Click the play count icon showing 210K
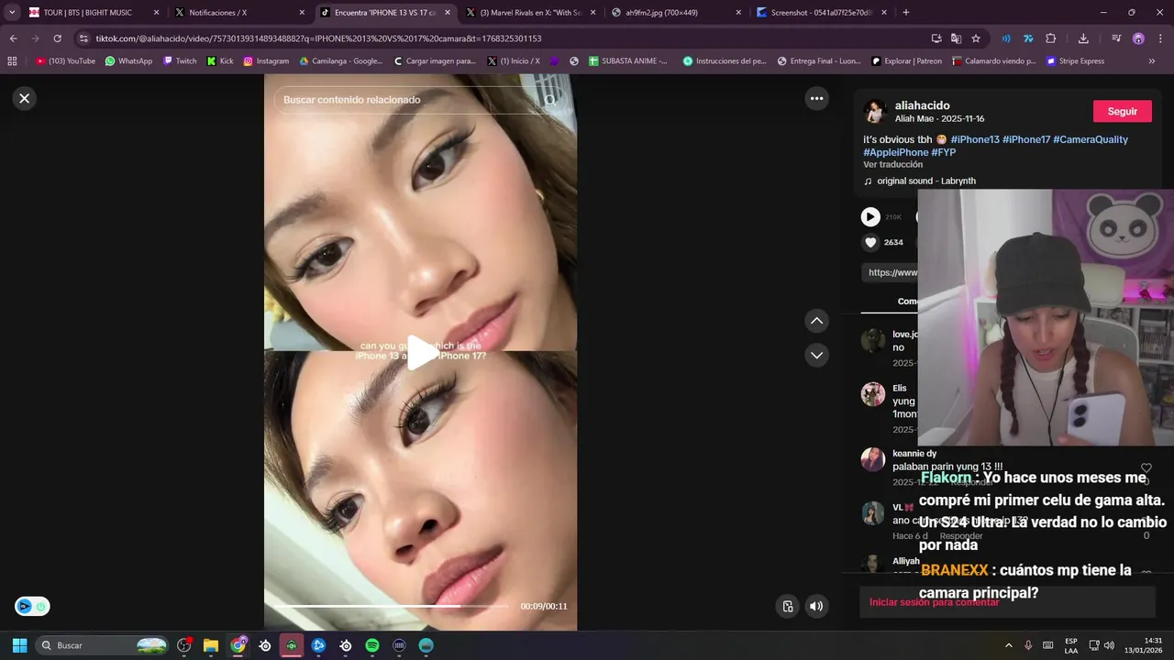Viewport: 1174px width, 660px height. (x=870, y=216)
